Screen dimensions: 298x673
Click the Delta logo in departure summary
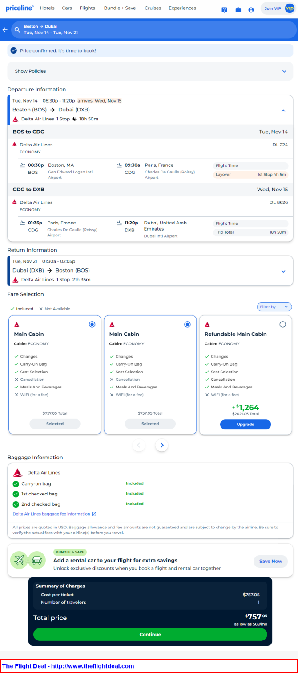pyautogui.click(x=16, y=119)
